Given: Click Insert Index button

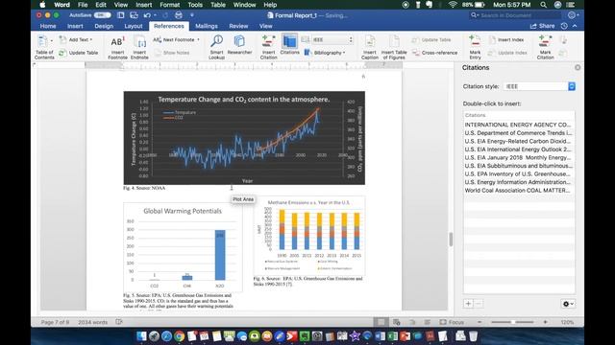Looking at the screenshot, I should tap(506, 39).
